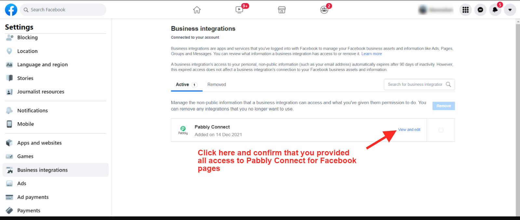Viewport: 520px width, 220px height.
Task: Click the Payments pencil icon
Action: click(x=9, y=211)
